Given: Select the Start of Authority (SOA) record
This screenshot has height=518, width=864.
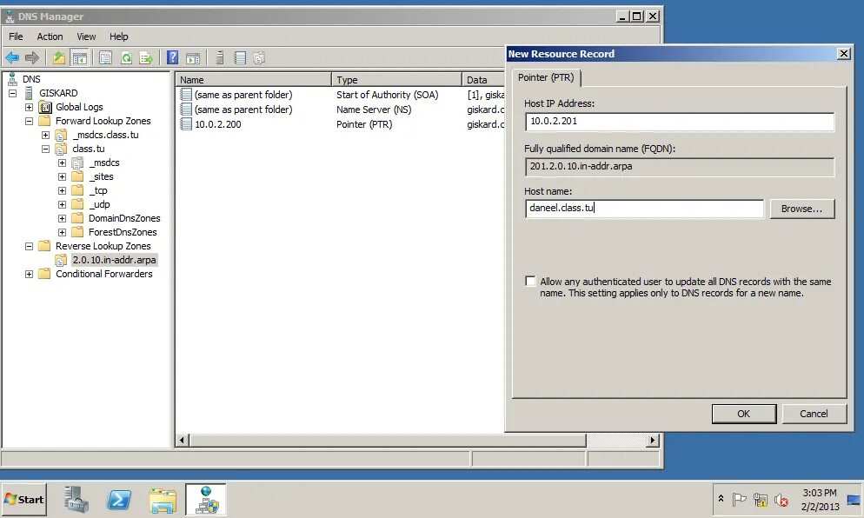Looking at the screenshot, I should [x=342, y=95].
